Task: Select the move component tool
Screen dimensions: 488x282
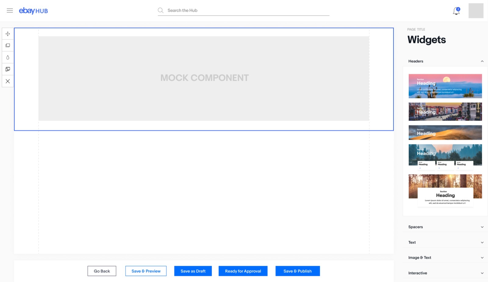Action: (8, 34)
